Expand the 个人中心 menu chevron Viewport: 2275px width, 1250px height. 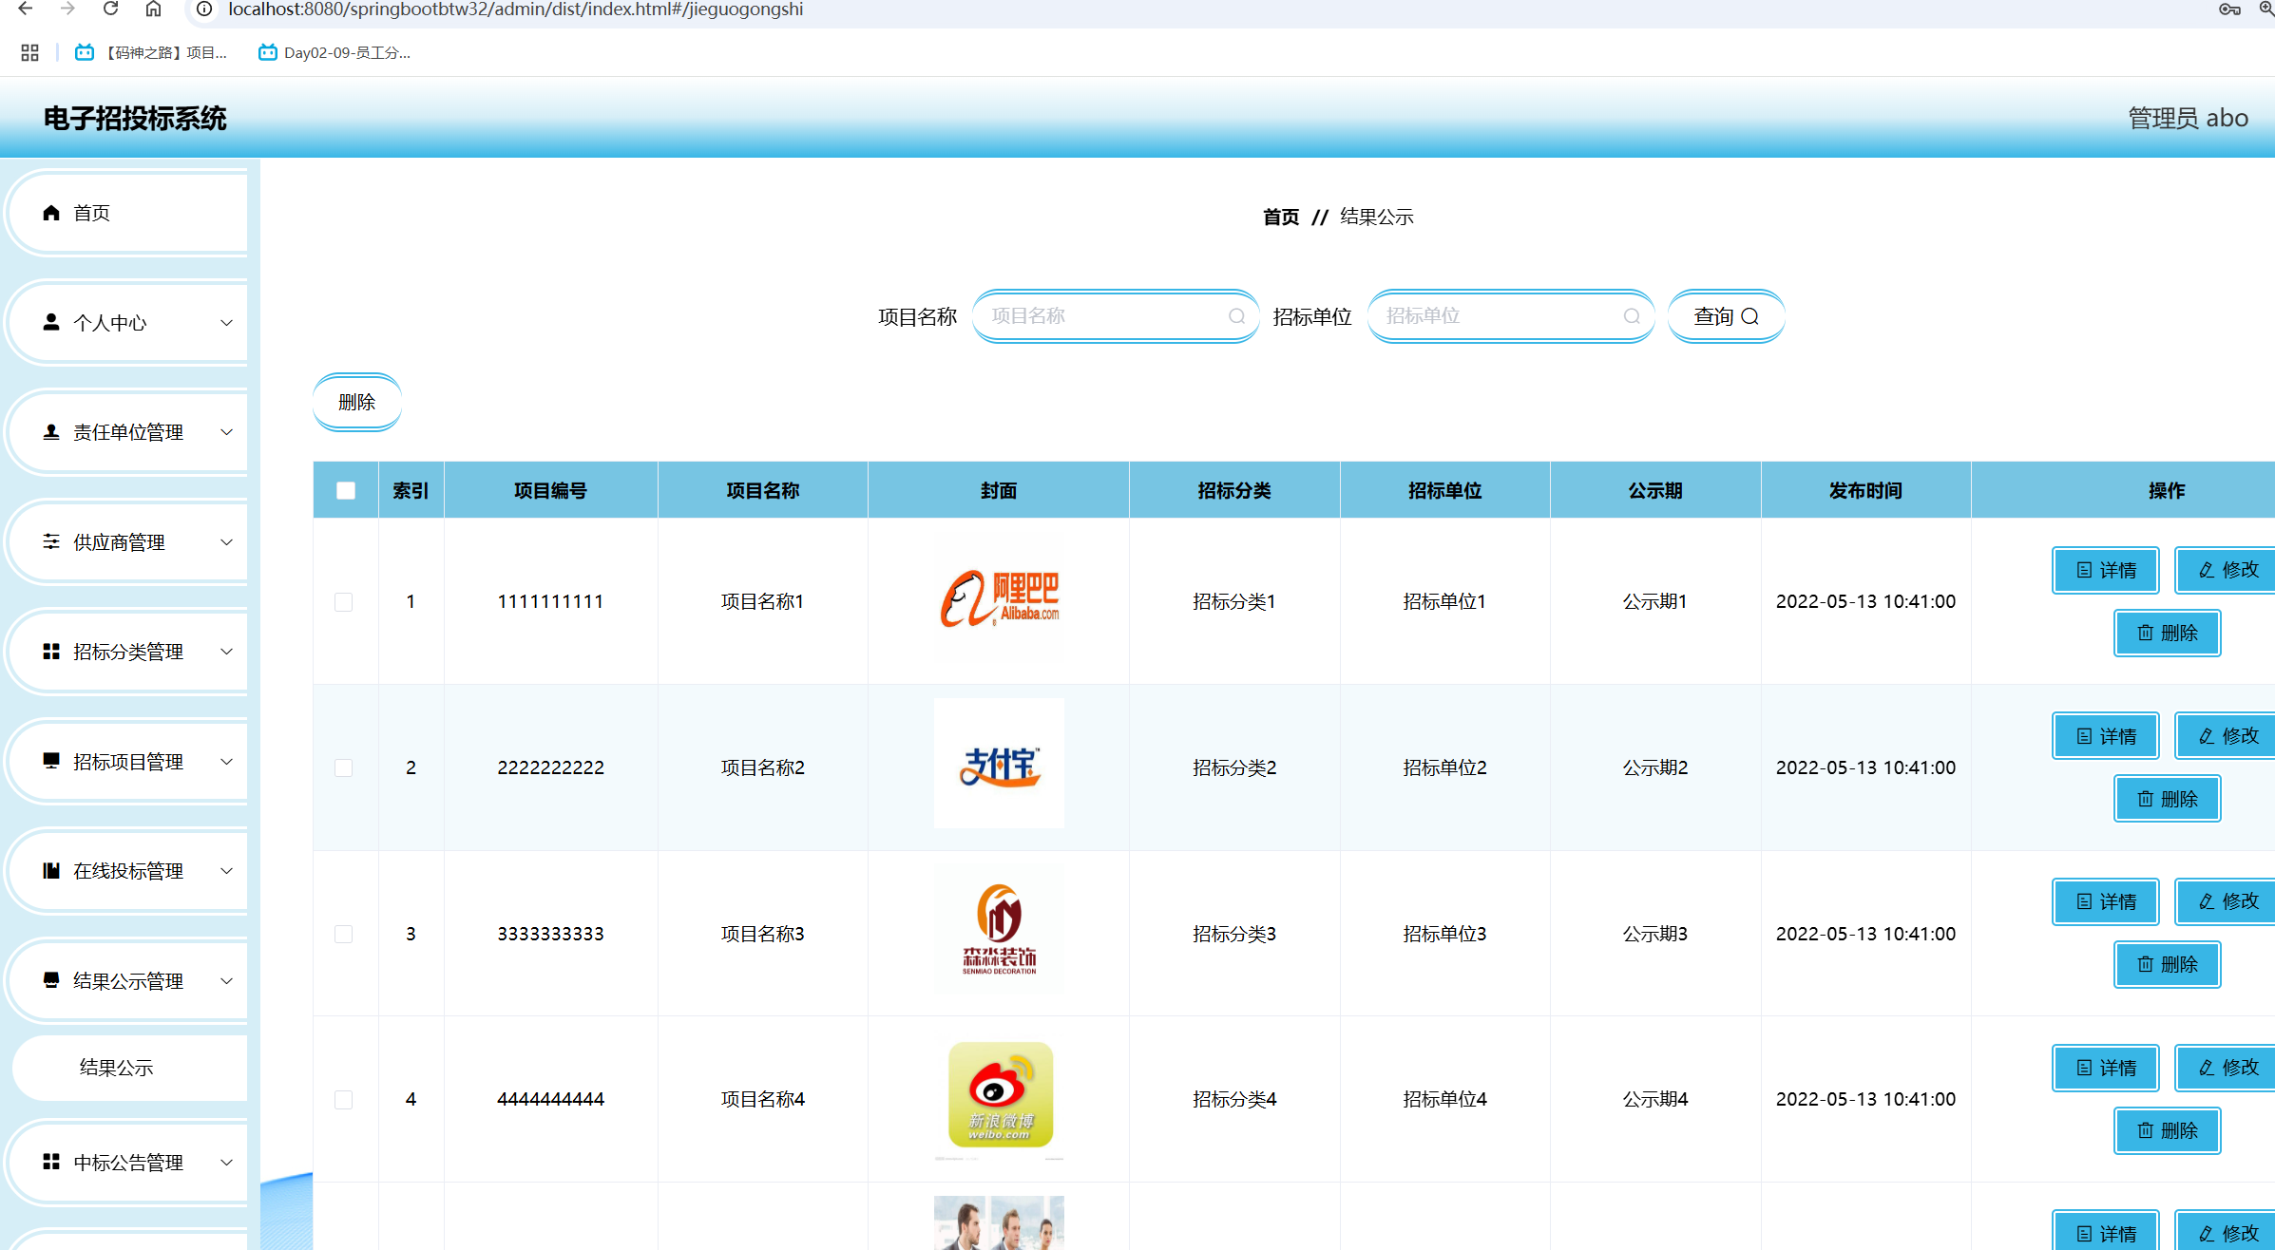pos(226,323)
